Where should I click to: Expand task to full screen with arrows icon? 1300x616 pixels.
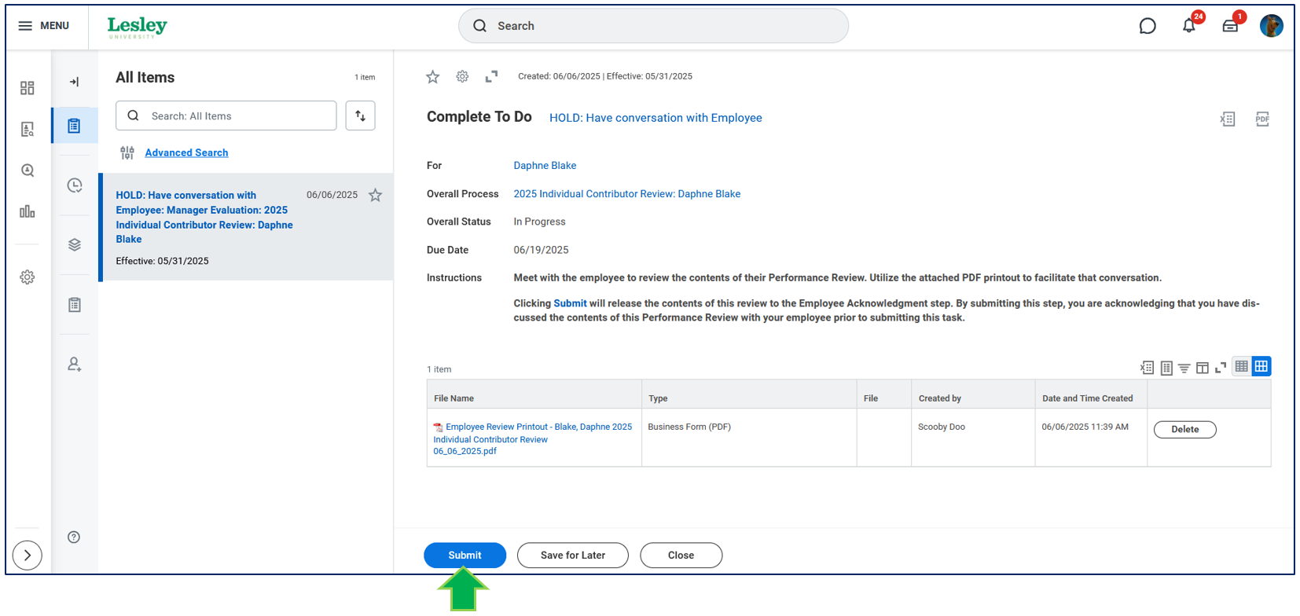(492, 76)
